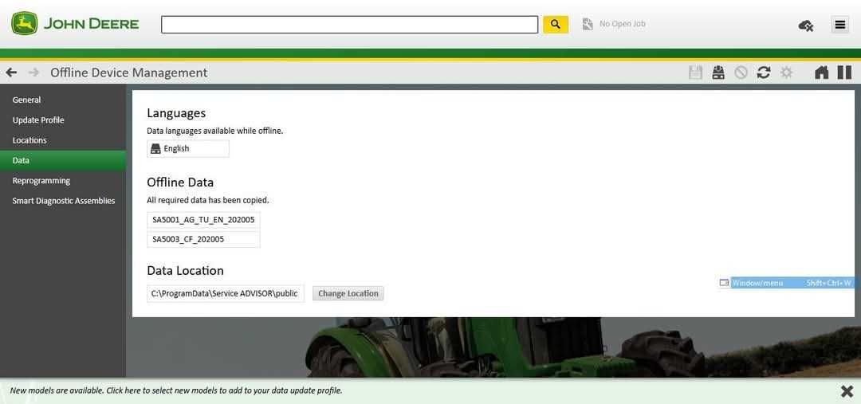Click the yellow search magnifier button
This screenshot has width=861, height=404.
555,24
